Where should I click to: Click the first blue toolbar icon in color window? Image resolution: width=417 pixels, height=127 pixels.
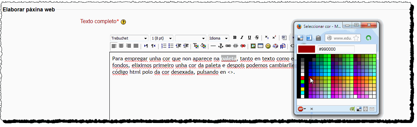point(300,38)
